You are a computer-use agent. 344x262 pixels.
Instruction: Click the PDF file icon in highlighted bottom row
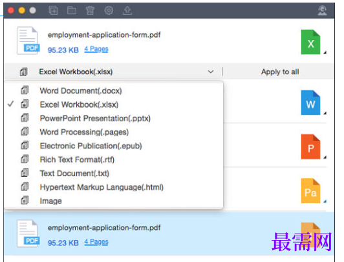pyautogui.click(x=28, y=234)
